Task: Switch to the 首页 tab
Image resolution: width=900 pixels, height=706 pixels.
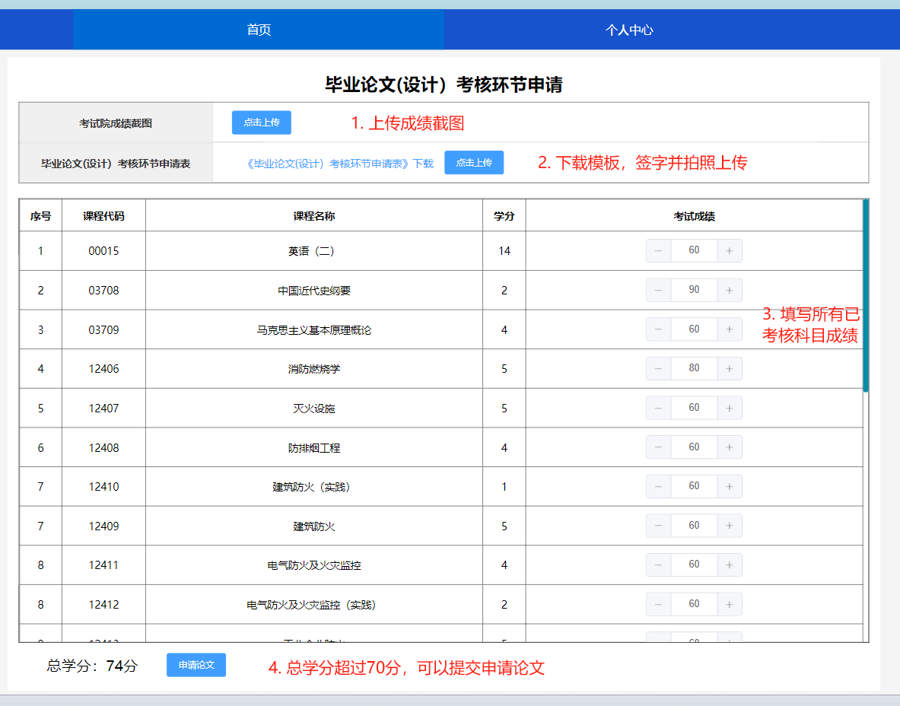Action: pos(259,30)
